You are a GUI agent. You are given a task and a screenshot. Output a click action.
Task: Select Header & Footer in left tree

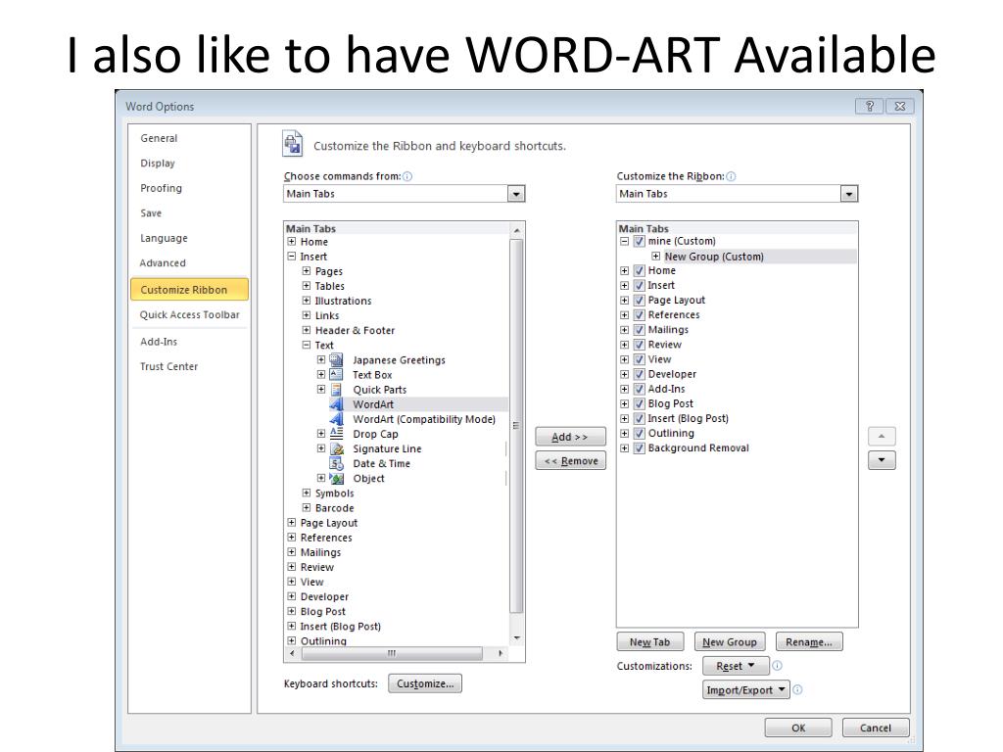coord(355,330)
